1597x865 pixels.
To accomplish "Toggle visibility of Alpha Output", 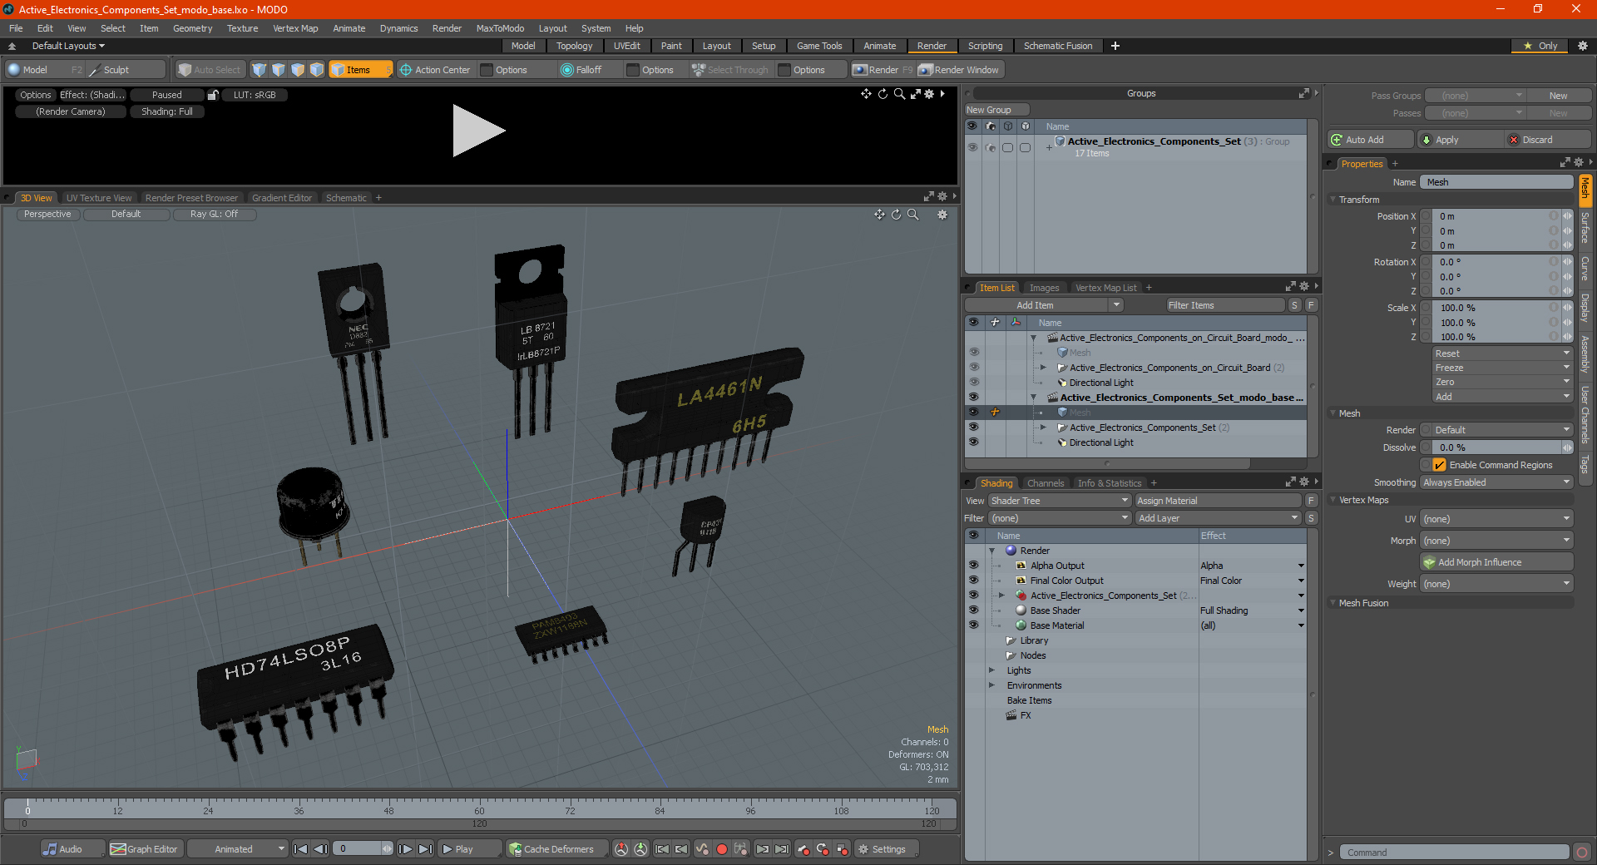I will (x=973, y=566).
